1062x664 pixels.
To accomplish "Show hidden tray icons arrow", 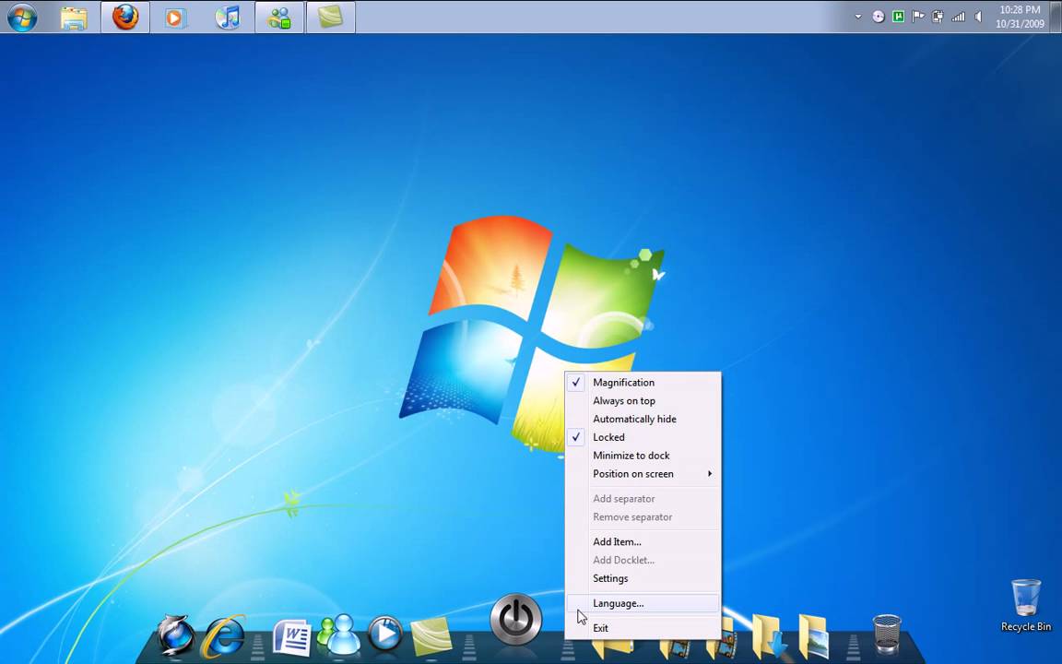I will [858, 17].
